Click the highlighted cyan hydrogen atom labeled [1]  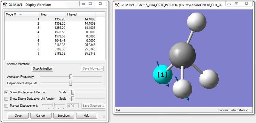[163, 75]
